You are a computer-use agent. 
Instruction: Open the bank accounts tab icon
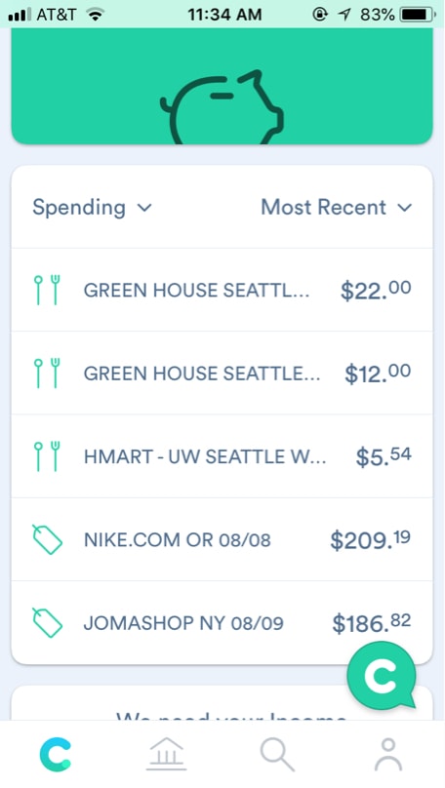pos(167,754)
